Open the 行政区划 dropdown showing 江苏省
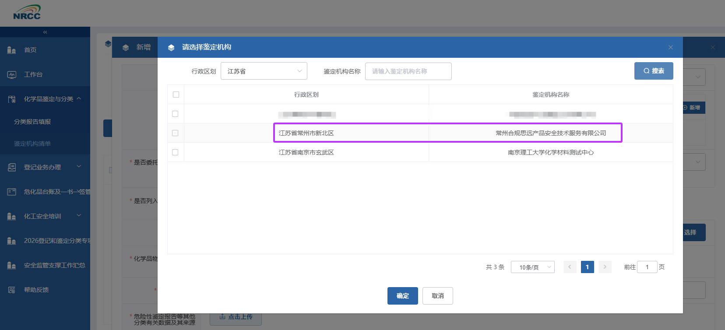The width and height of the screenshot is (725, 330). [x=264, y=71]
